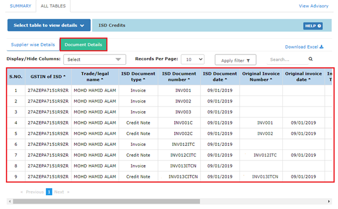
Task: Sort by ISD Document date arrow
Action: click(x=226, y=79)
